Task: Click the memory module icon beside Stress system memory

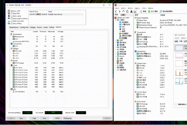Action: click(x=9, y=18)
